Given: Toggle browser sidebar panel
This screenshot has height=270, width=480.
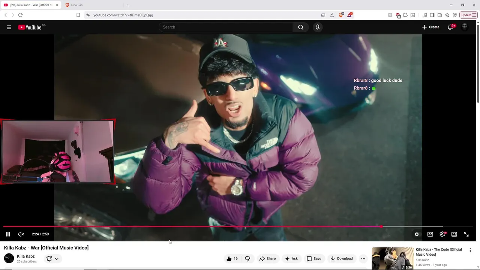Looking at the screenshot, I should [432, 15].
